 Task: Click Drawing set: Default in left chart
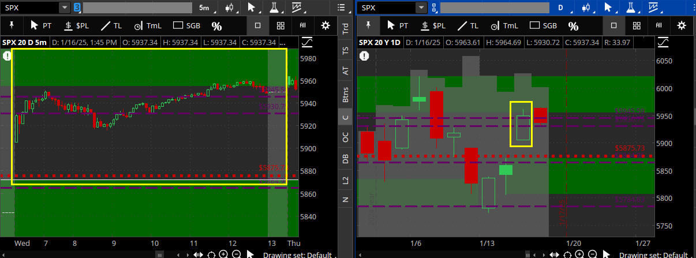[x=298, y=255]
